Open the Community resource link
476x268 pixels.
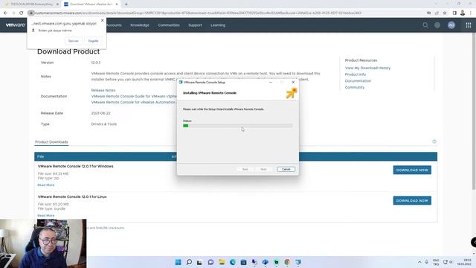pyautogui.click(x=355, y=87)
